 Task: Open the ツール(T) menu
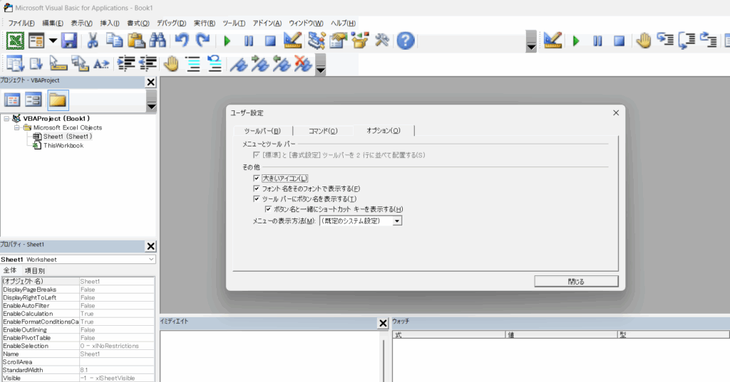click(x=234, y=23)
